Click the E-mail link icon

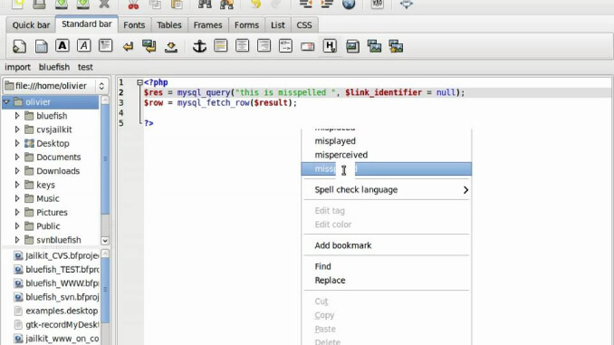tap(307, 47)
